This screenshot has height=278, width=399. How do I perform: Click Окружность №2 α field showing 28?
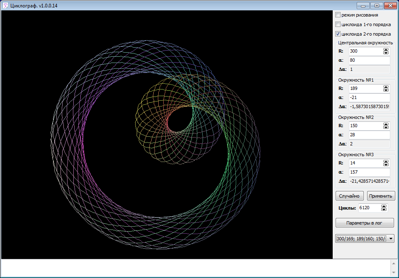370,135
